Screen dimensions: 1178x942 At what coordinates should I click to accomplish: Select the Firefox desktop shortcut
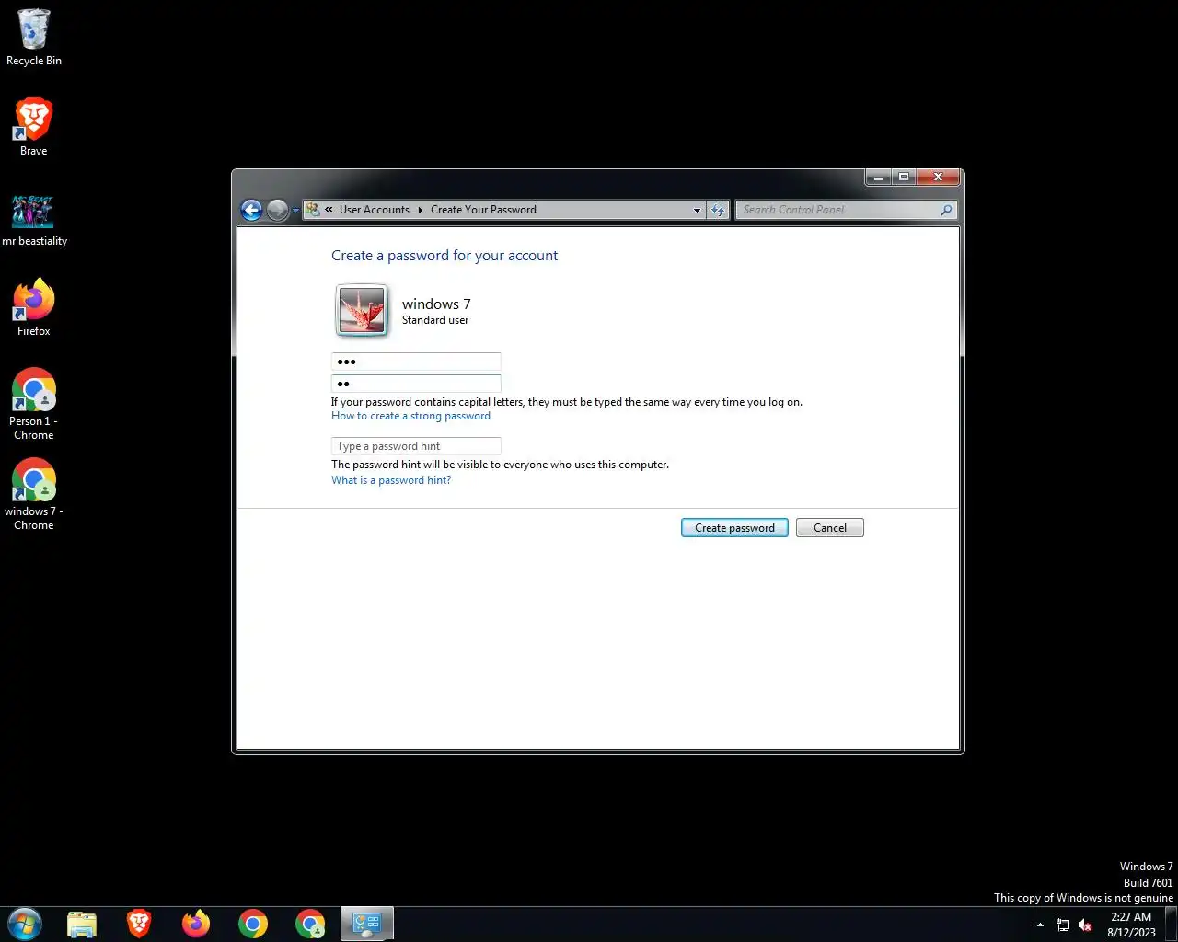[33, 307]
